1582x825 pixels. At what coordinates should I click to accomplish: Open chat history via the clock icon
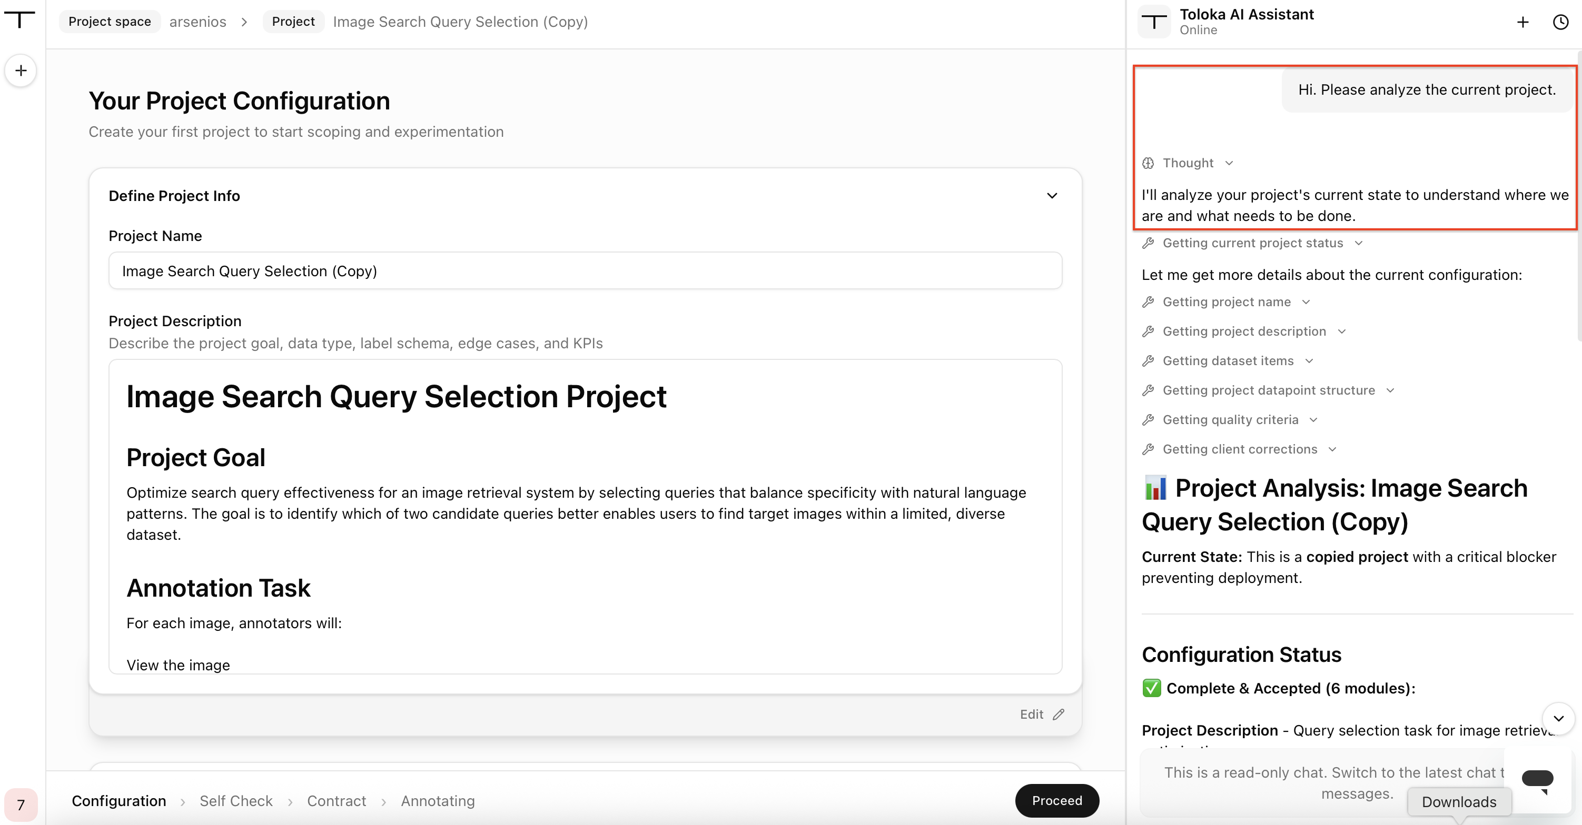click(1560, 22)
